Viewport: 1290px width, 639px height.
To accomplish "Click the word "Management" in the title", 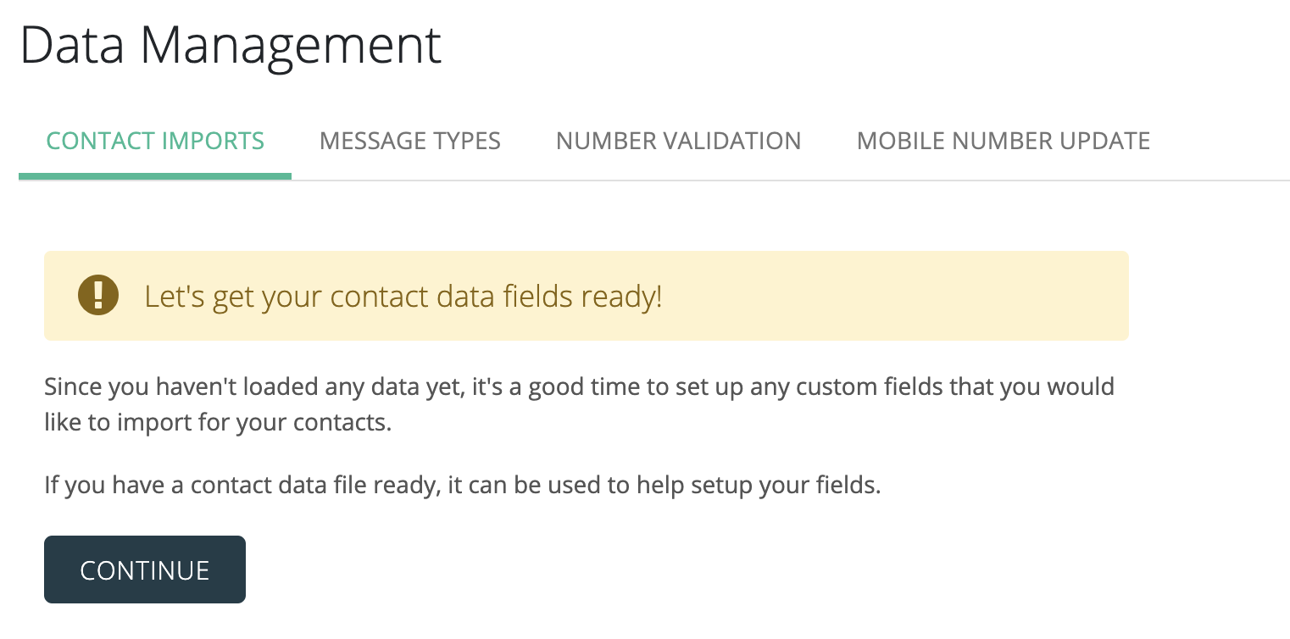I will pyautogui.click(x=291, y=46).
